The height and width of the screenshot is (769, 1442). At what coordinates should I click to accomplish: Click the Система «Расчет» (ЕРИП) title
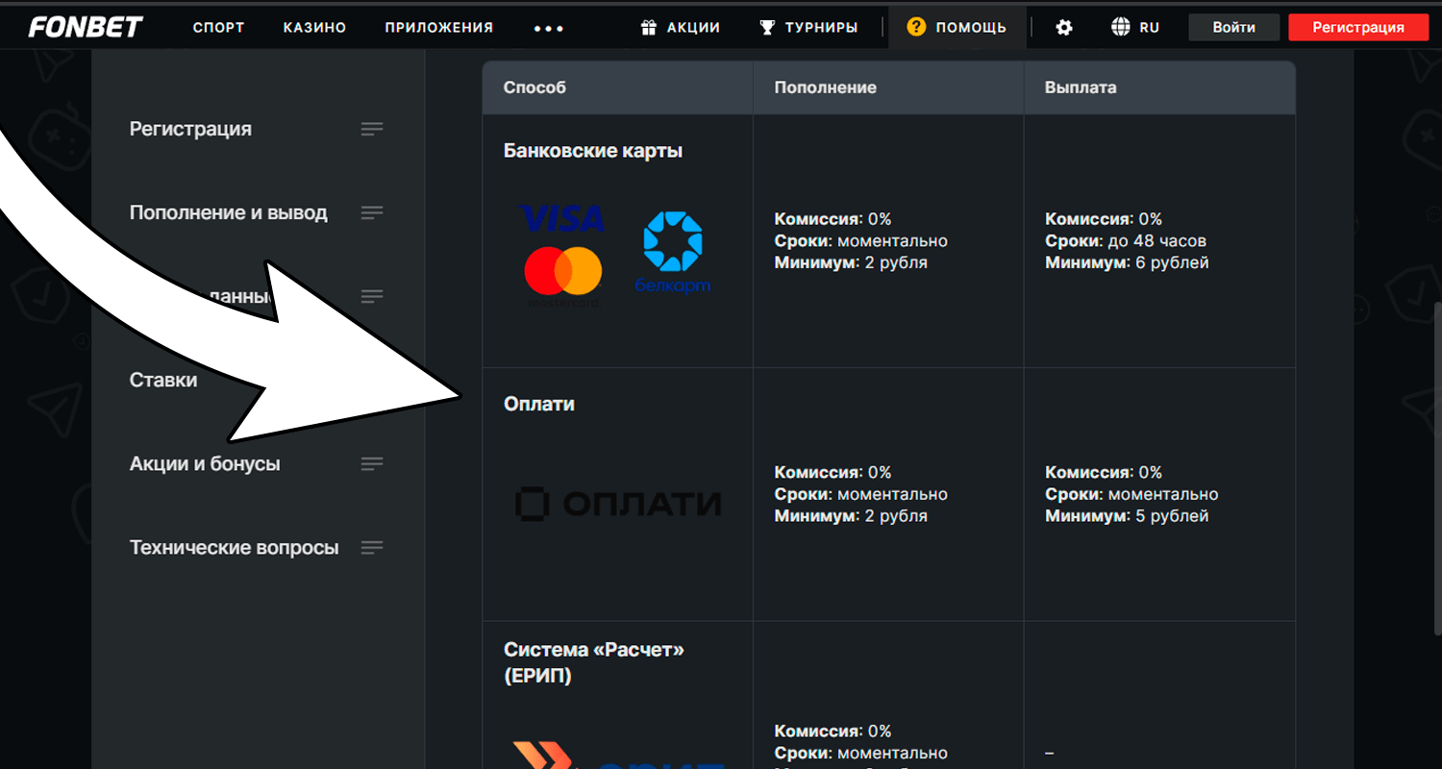594,662
